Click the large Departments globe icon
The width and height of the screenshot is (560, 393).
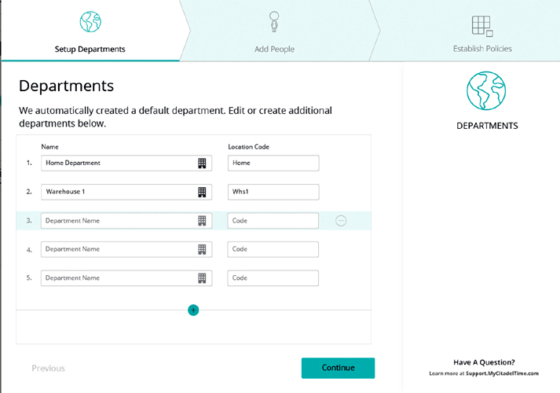click(x=486, y=90)
